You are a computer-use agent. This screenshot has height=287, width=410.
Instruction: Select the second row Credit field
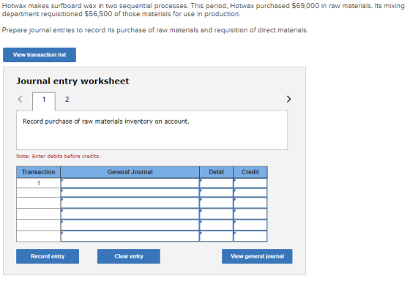pos(250,193)
